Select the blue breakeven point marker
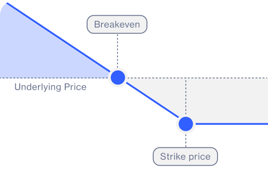The width and height of the screenshot is (268, 179). click(118, 78)
